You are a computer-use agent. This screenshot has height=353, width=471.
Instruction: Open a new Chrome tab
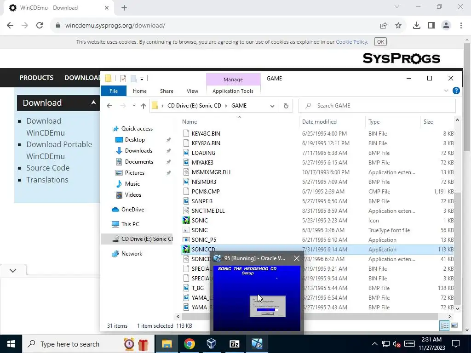click(x=124, y=8)
